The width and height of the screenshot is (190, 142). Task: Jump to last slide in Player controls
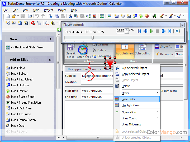pyautogui.click(x=170, y=31)
